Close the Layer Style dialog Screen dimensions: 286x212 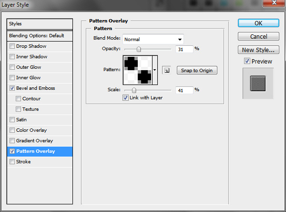(274, 3)
